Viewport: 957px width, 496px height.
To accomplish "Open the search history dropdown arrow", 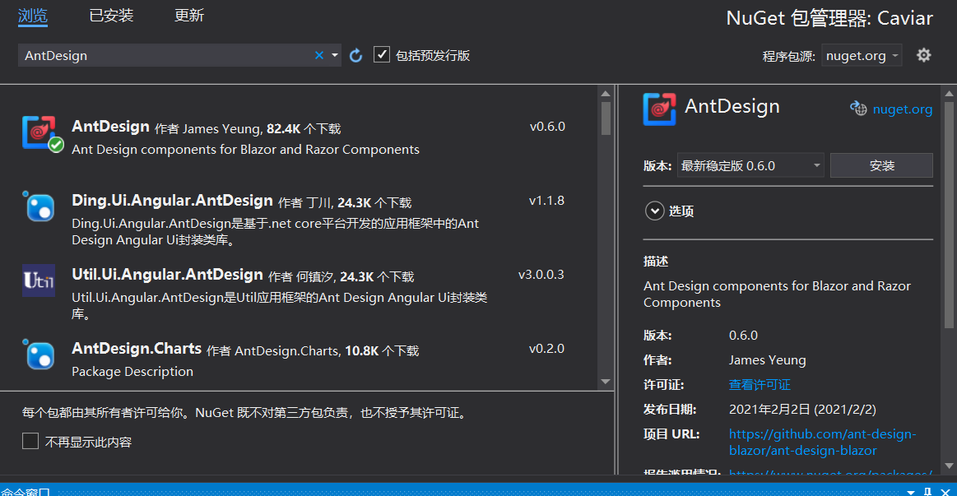I will [334, 55].
